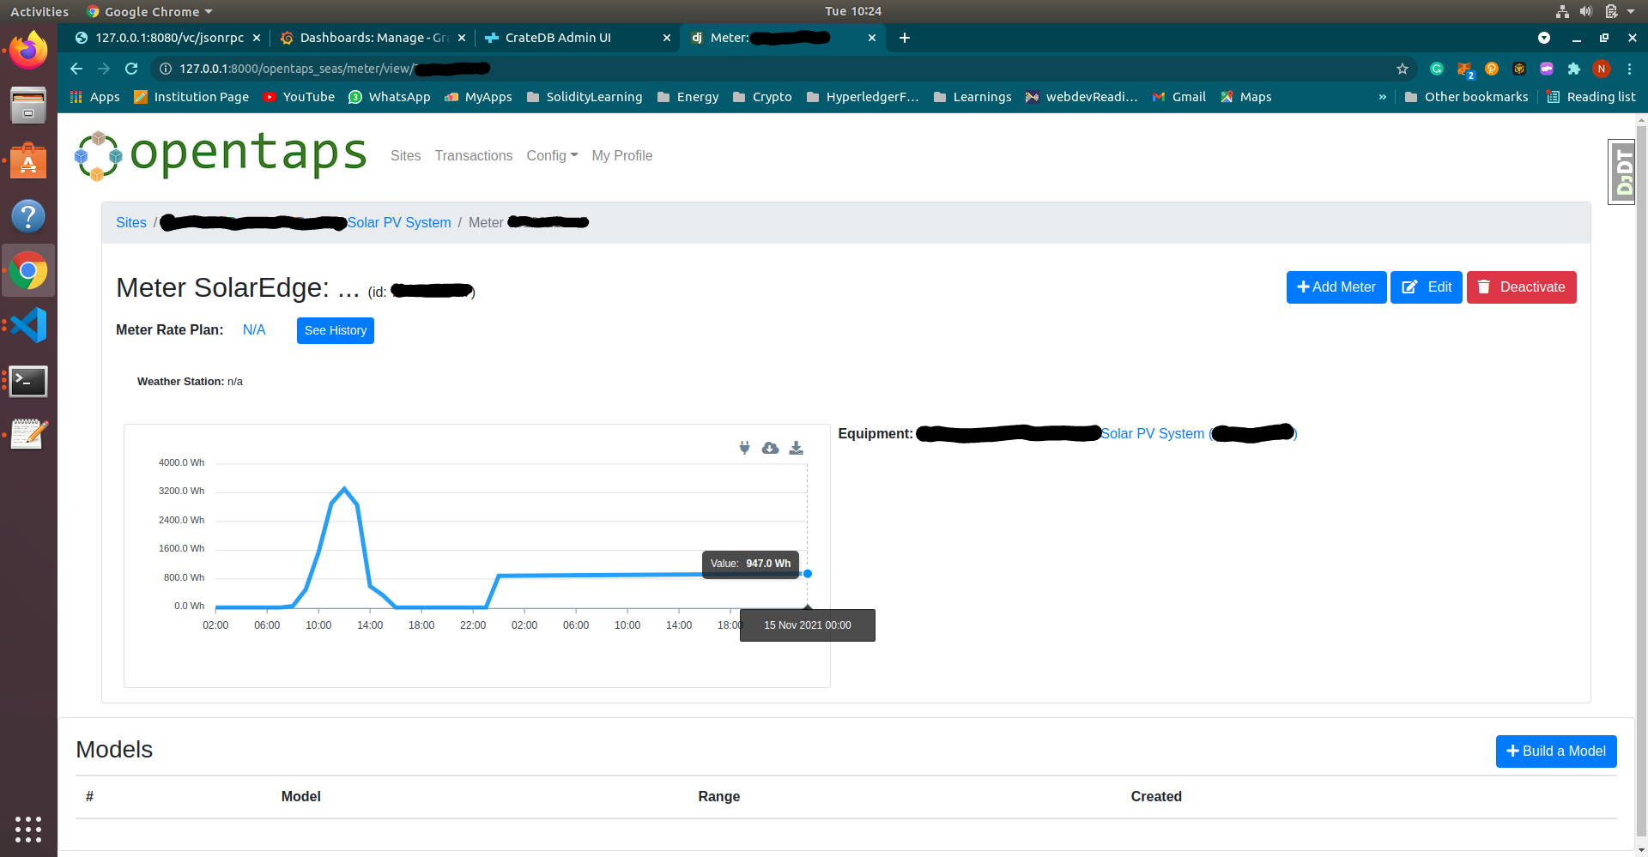Screen dimensions: 1648x857
Task: Open the Chrome three-dot menu
Action: [1629, 69]
